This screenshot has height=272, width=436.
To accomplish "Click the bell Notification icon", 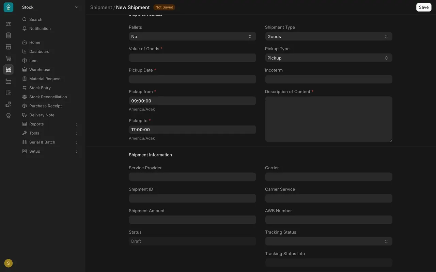I will tap(25, 29).
